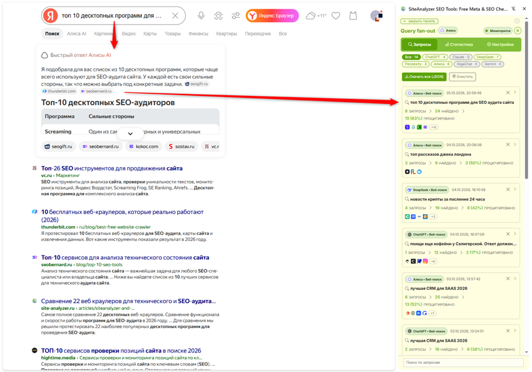Open the Переводчик tab
The width and height of the screenshot is (532, 372).
tap(258, 34)
